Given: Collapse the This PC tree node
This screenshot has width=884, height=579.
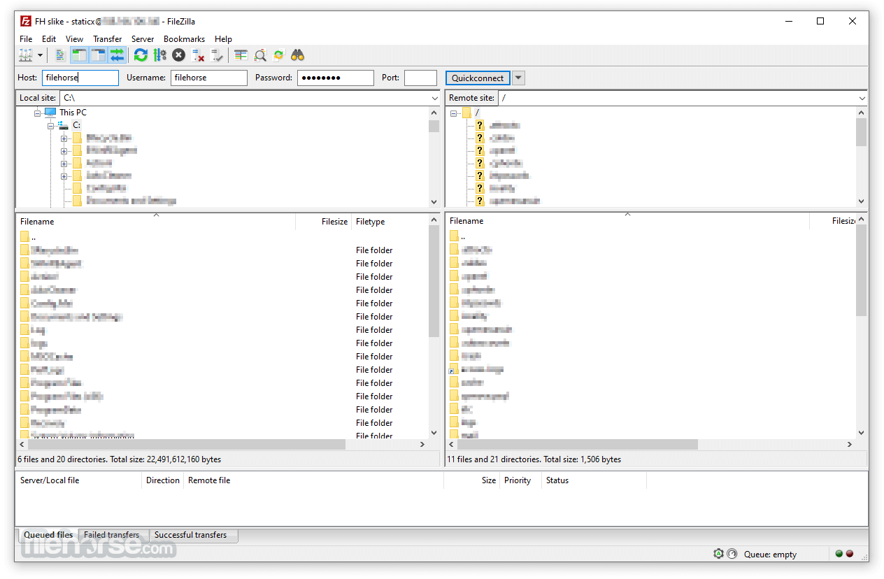Looking at the screenshot, I should [x=38, y=113].
